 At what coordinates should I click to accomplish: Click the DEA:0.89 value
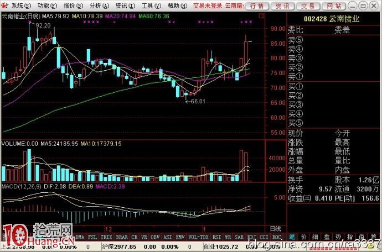[x=81, y=187]
